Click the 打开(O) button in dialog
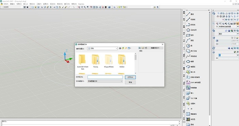The image size is (239, 126). [130, 77]
